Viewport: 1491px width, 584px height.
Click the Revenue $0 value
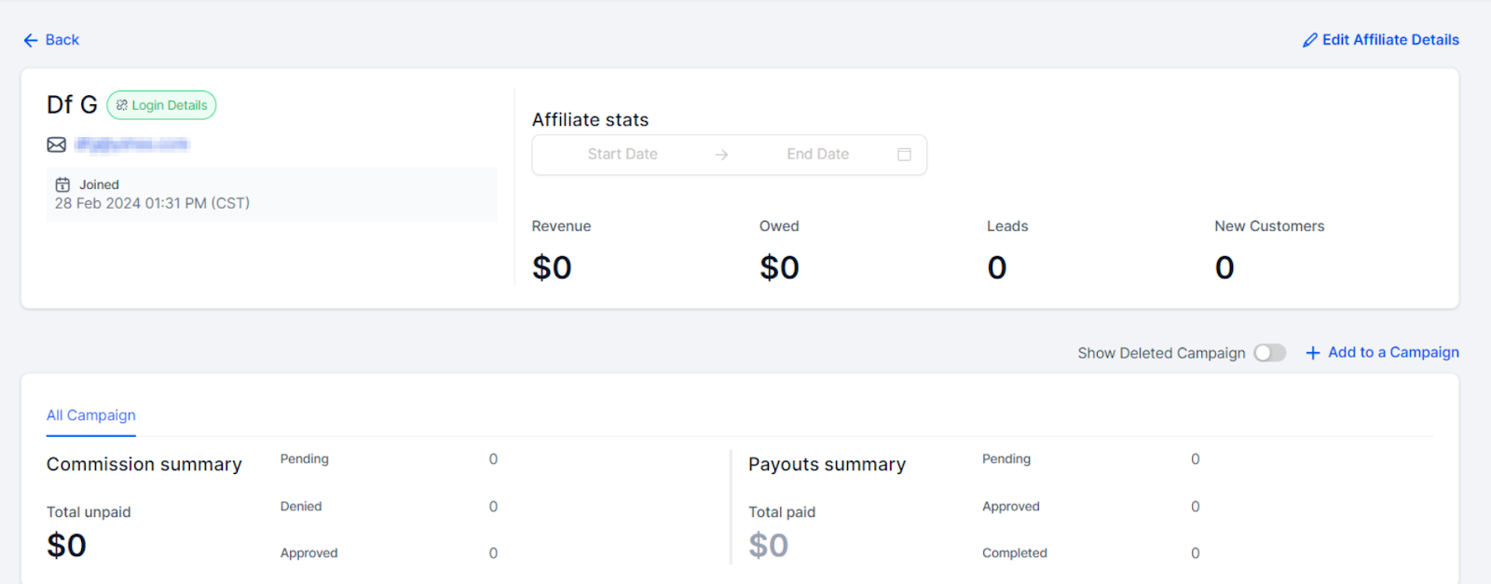point(552,268)
